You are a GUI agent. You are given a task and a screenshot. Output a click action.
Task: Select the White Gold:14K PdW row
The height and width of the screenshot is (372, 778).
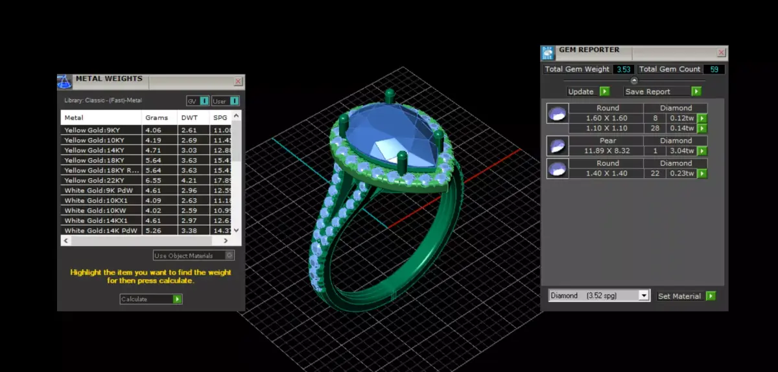147,230
